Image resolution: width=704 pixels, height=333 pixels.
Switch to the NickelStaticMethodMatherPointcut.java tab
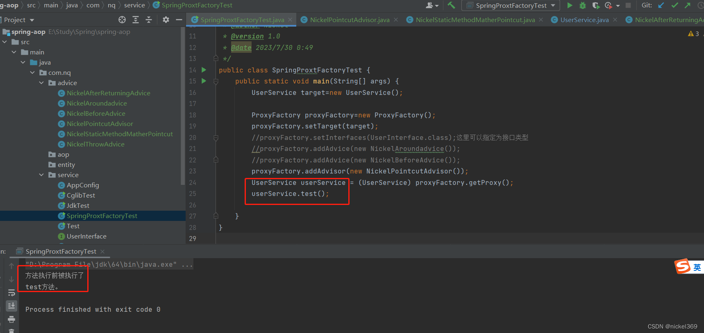[475, 20]
